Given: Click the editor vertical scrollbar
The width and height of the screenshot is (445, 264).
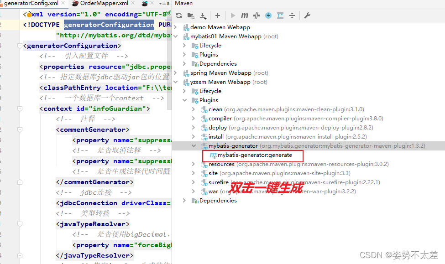Looking at the screenshot, I should pos(169,62).
